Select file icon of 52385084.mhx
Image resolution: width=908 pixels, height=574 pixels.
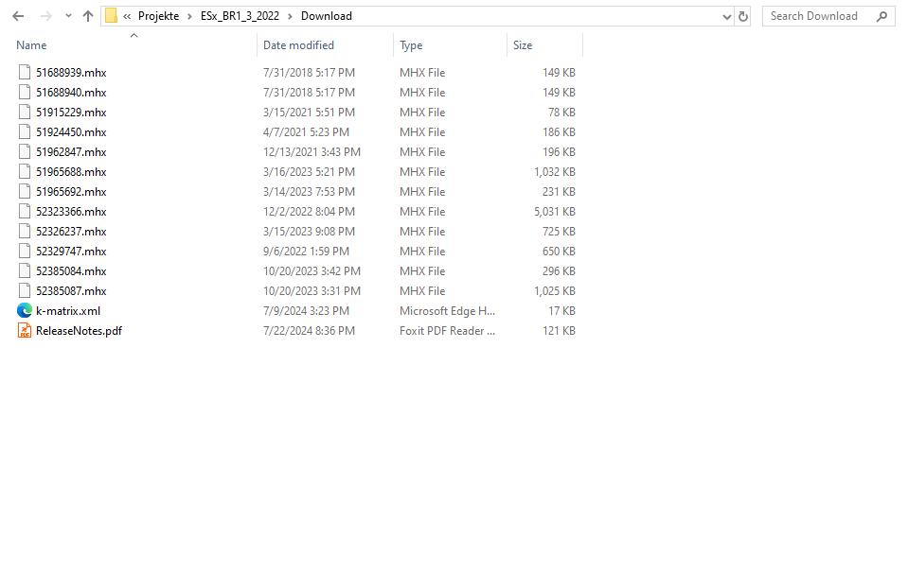pos(25,270)
